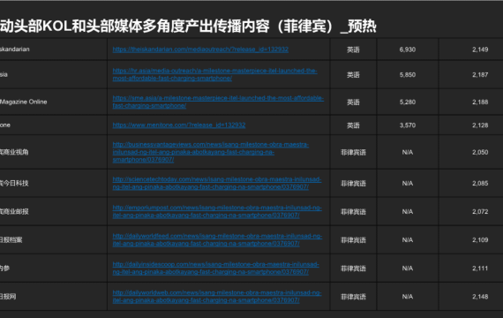Image resolution: width=503 pixels, height=318 pixels.
Task: Click the slide title mentioning KOL
Action: [x=188, y=26]
